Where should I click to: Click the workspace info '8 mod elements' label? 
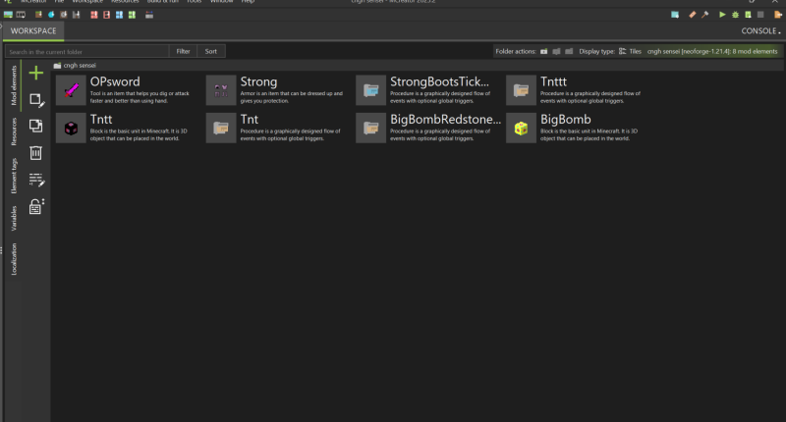[712, 52]
